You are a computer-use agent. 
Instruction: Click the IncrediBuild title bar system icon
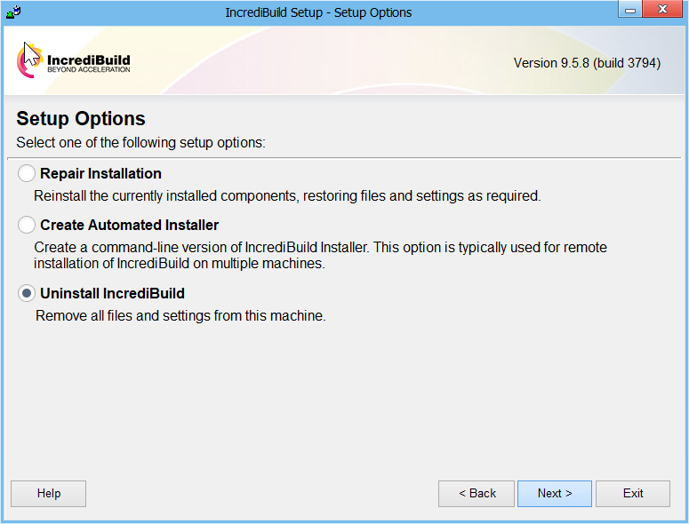coord(13,12)
